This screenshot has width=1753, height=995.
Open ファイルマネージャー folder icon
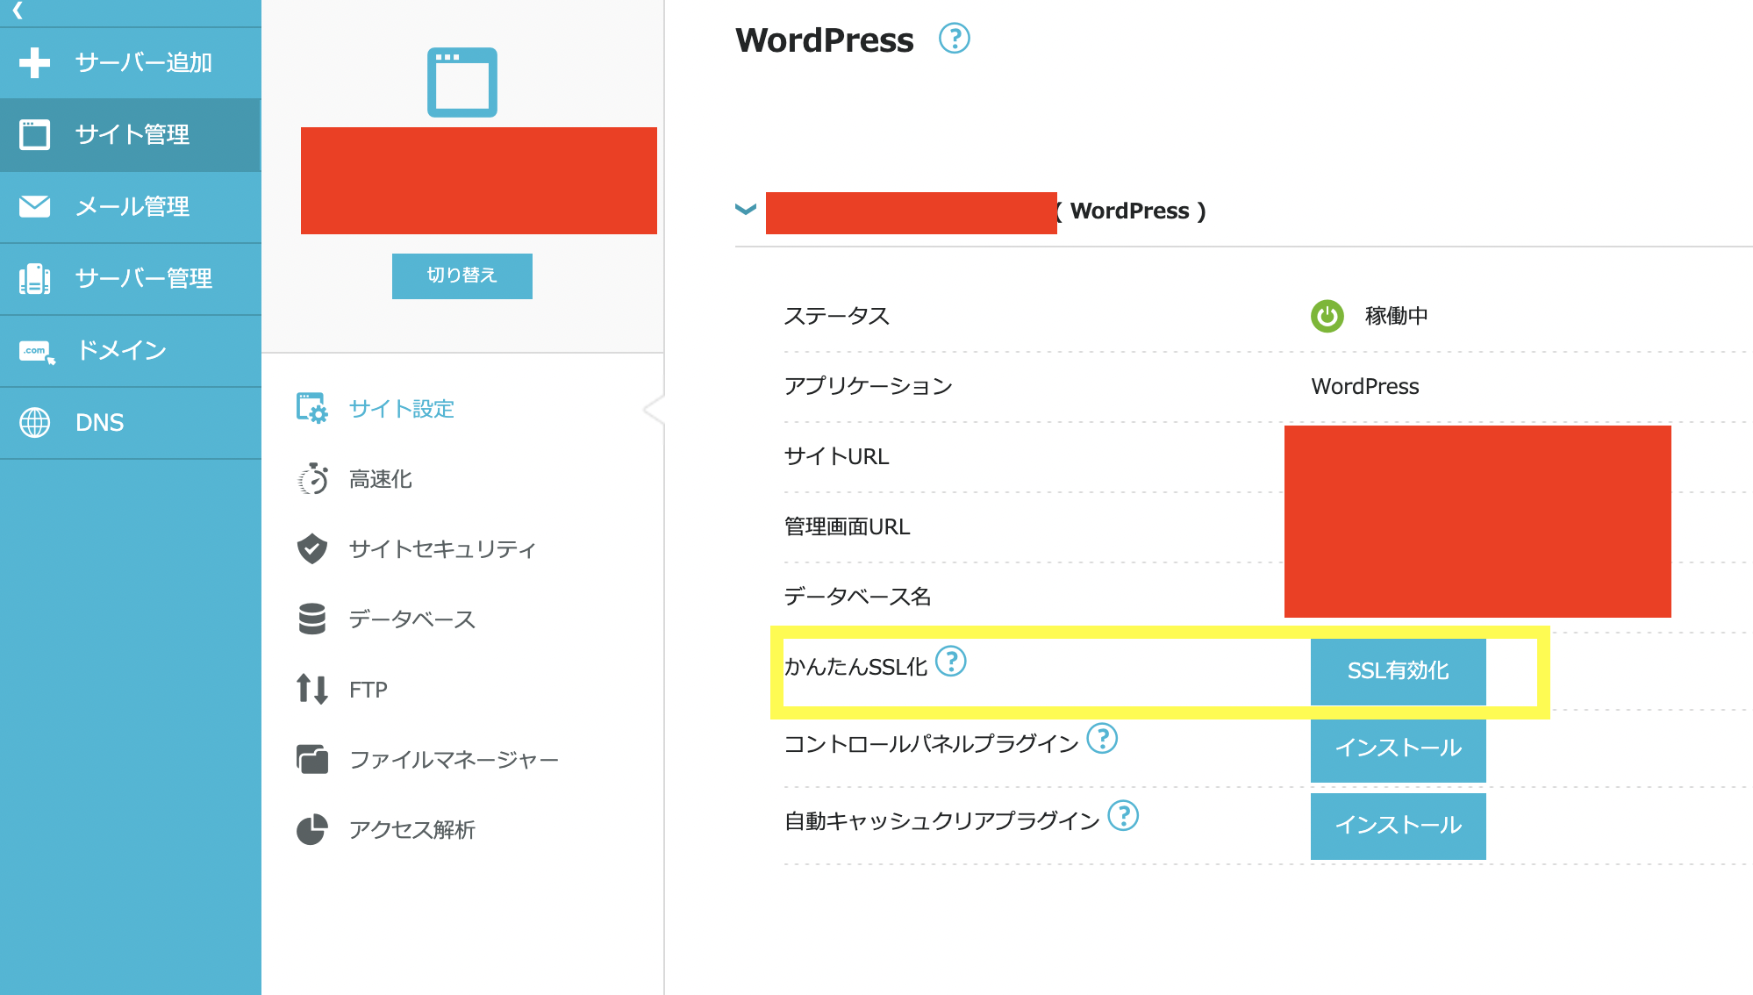(x=312, y=760)
